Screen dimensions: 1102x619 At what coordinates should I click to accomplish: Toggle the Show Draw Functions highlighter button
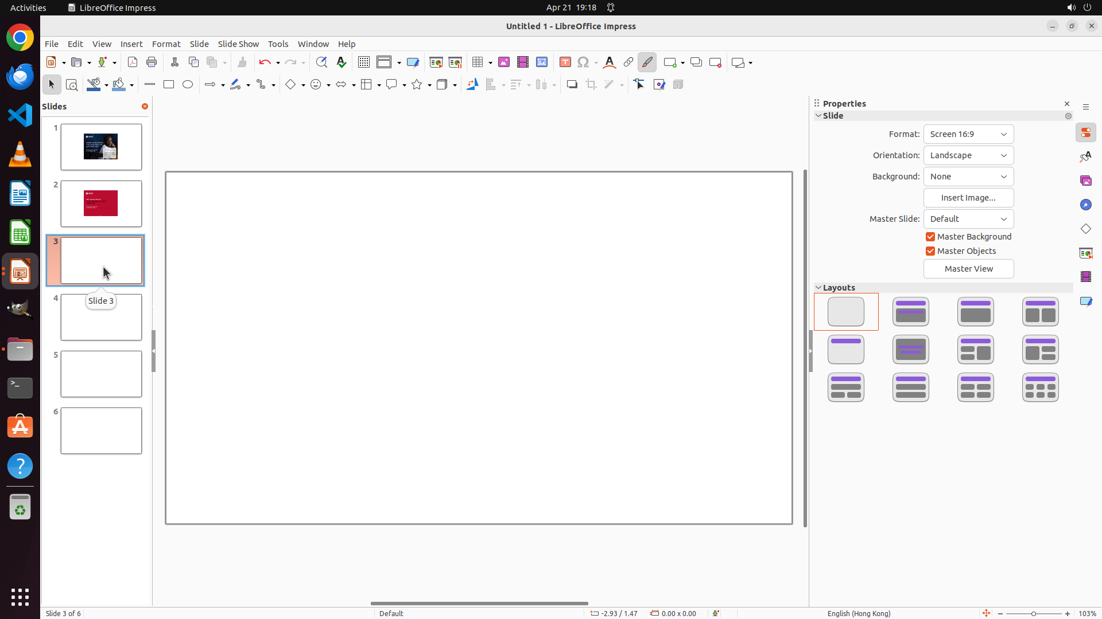(647, 62)
